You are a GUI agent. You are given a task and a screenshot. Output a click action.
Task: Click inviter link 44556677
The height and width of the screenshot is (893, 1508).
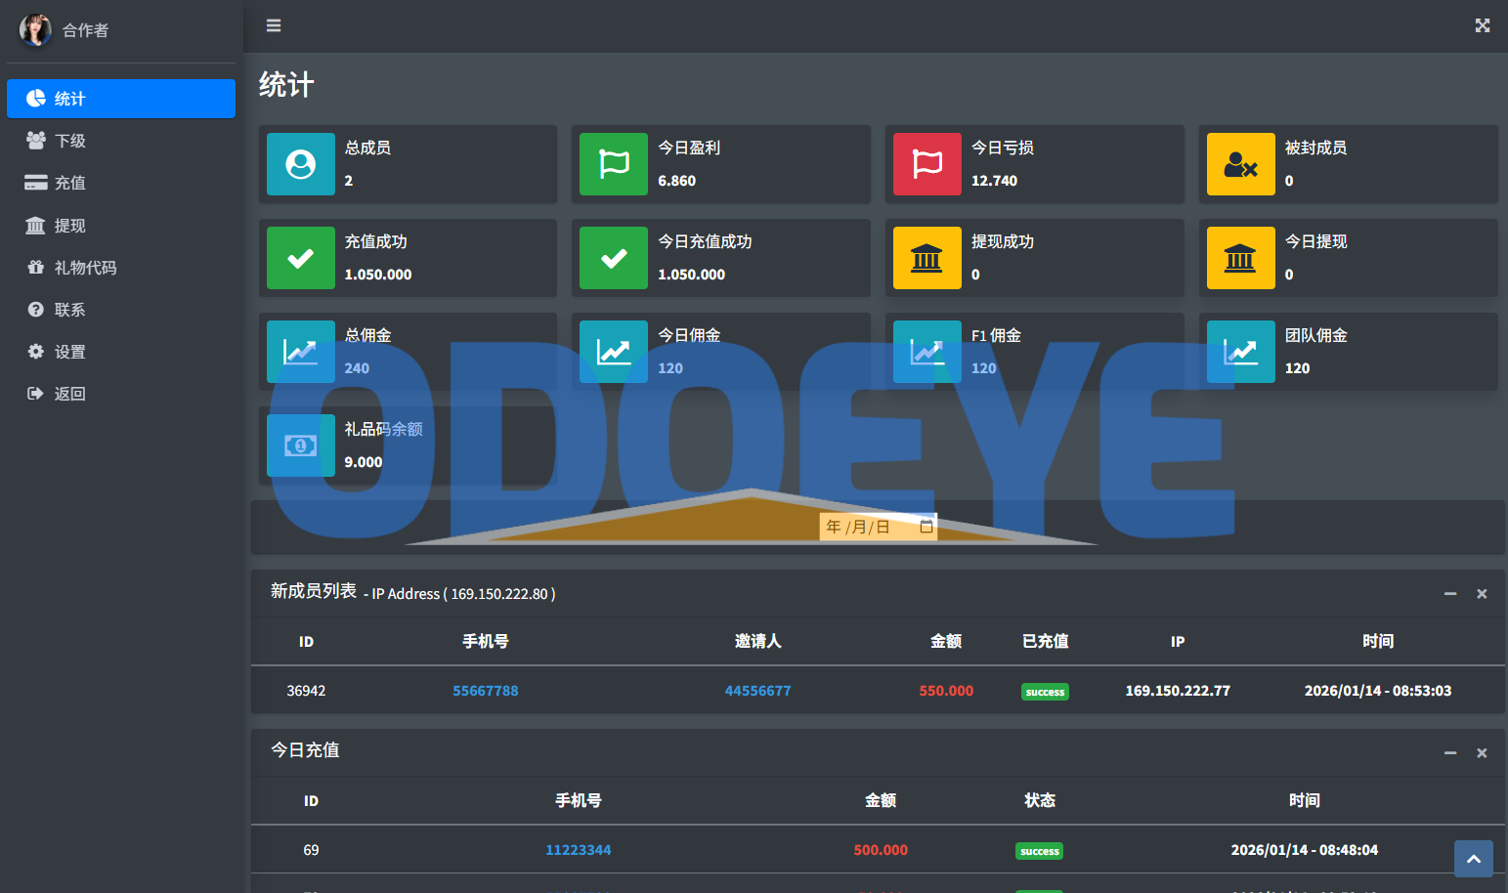point(757,691)
